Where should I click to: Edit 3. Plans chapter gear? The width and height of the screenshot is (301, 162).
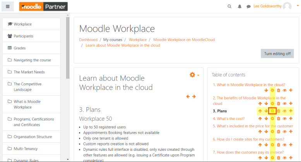[272, 111]
